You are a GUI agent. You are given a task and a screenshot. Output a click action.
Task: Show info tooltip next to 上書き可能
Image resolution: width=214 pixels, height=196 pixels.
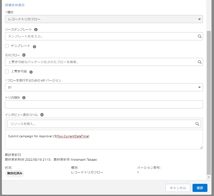click(x=31, y=72)
